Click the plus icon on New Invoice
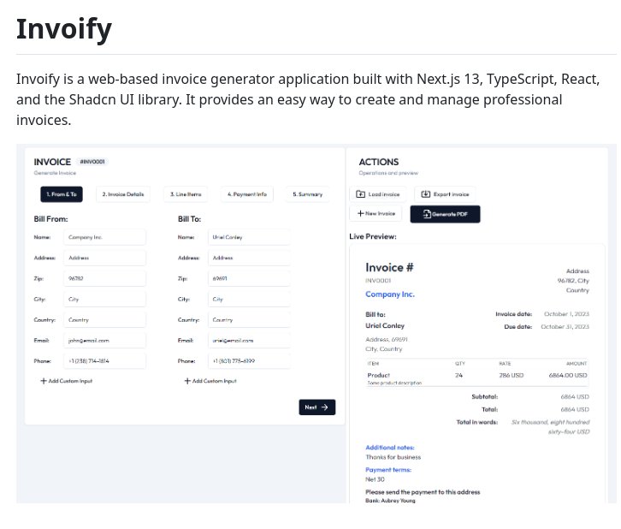 359,213
